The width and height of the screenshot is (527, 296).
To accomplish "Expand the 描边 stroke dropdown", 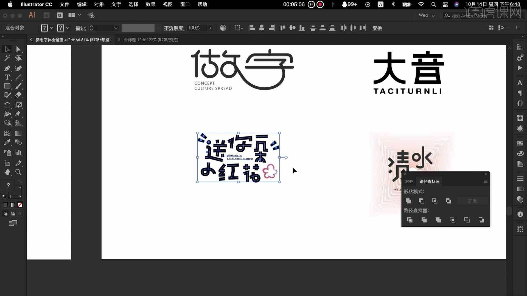I will [116, 28].
